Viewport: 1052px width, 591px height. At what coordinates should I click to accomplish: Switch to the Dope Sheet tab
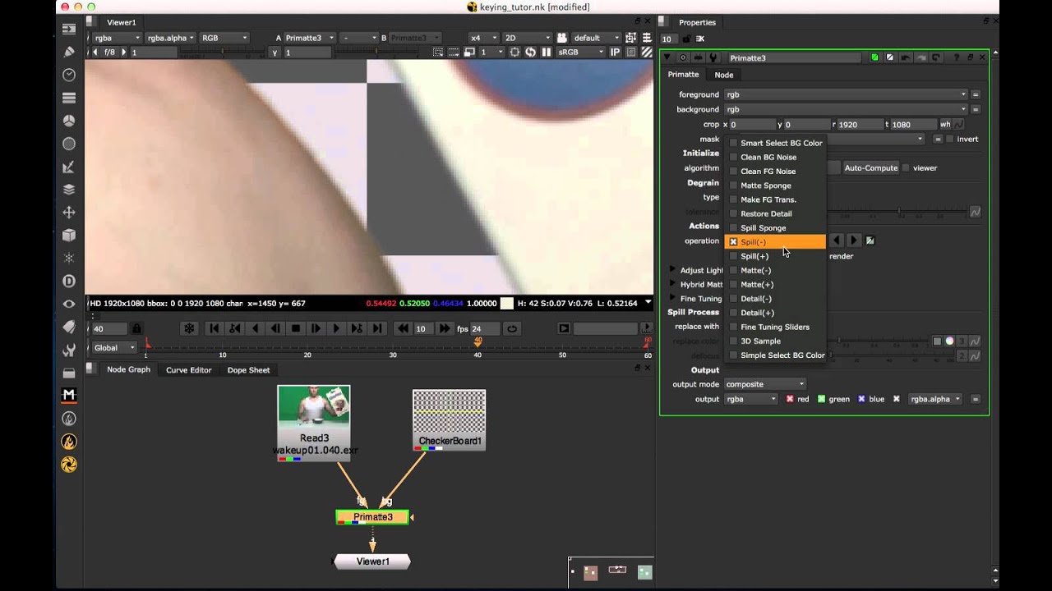point(248,369)
